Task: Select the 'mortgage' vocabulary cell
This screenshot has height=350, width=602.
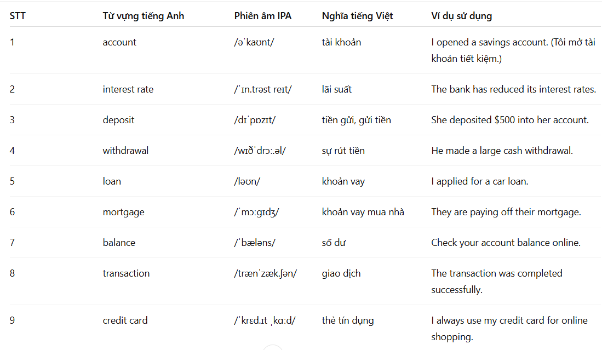Action: pos(123,212)
